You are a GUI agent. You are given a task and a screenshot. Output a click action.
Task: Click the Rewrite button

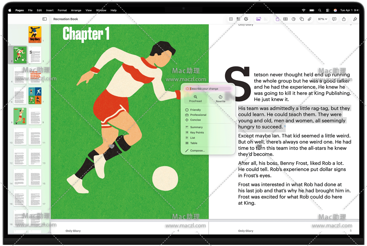tap(220, 99)
